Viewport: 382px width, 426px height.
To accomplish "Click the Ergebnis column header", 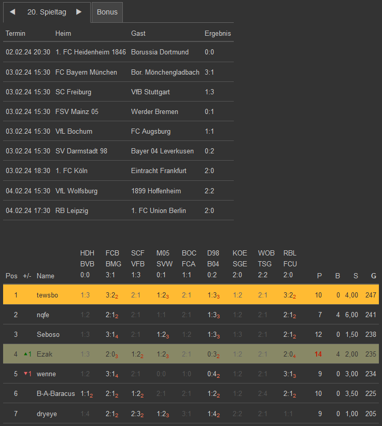I will pyautogui.click(x=218, y=33).
